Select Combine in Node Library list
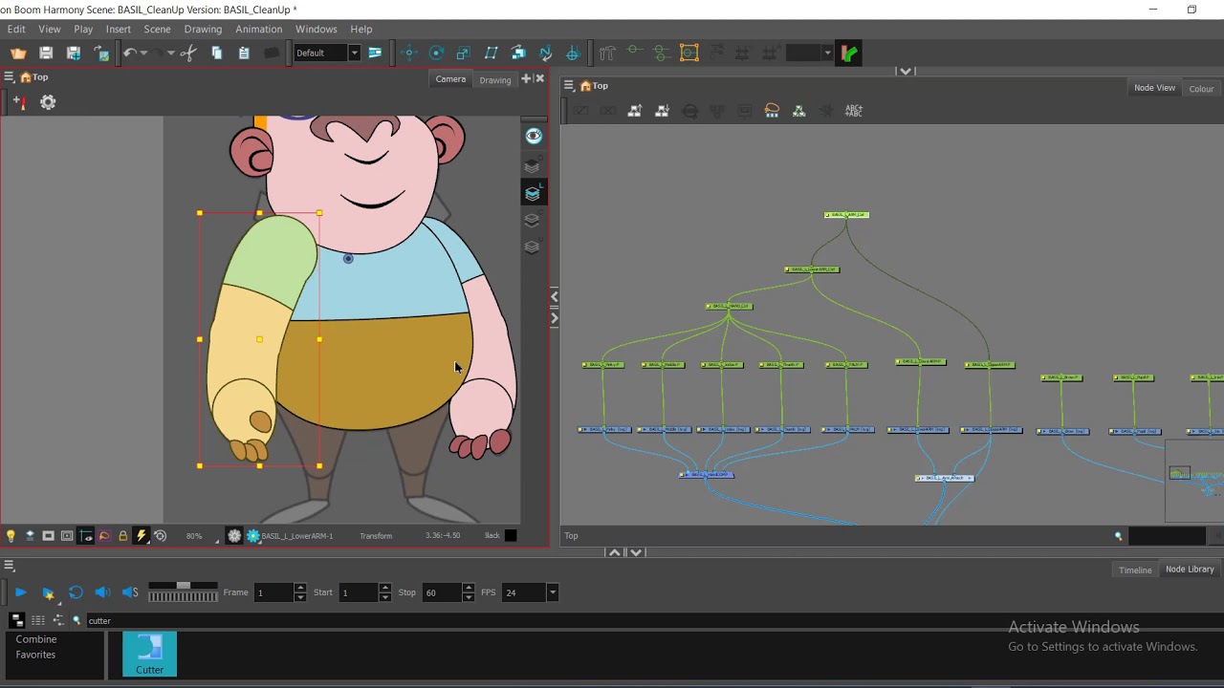1224x688 pixels. tap(36, 639)
